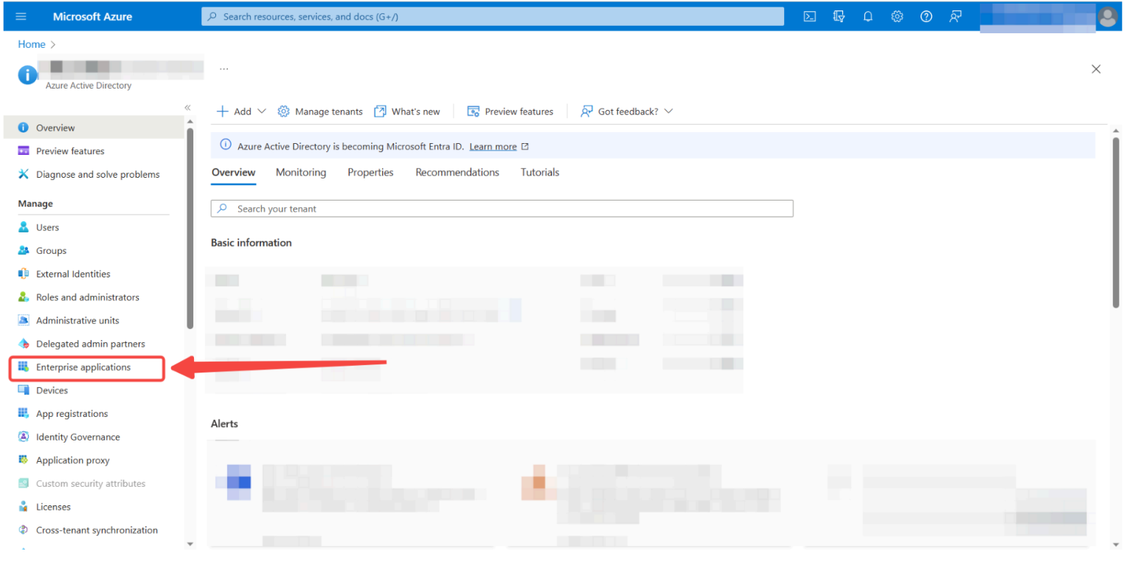This screenshot has width=1130, height=571.
Task: Click sidebar scroll down arrow
Action: click(x=190, y=544)
